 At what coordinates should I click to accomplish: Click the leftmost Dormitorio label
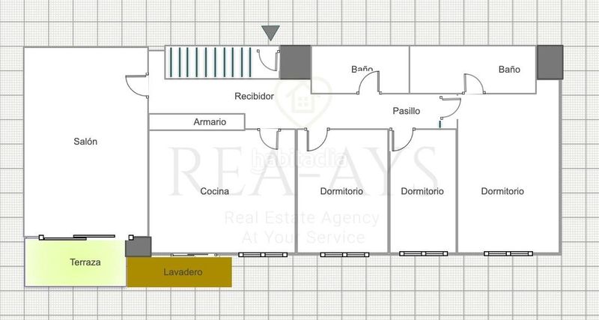[341, 191]
